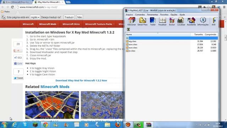Open the Ajuda menu in WinRAR
This screenshot has height=128, width=227.
pyautogui.click(x=182, y=15)
